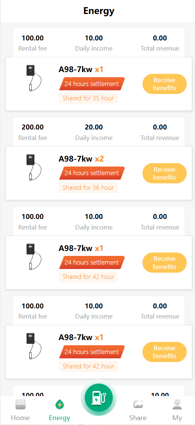Screen dimensions: 195x425
Task: Open the My profile icon
Action: tap(177, 405)
